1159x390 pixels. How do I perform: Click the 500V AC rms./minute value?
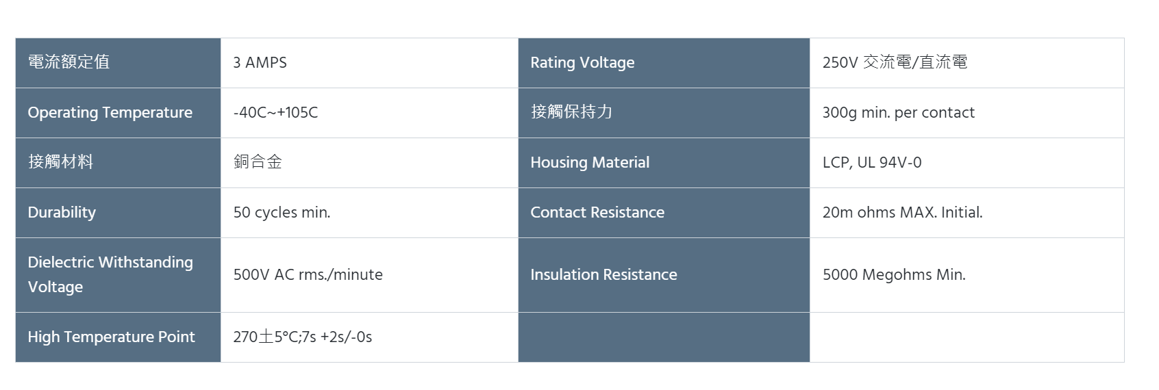pyautogui.click(x=308, y=274)
